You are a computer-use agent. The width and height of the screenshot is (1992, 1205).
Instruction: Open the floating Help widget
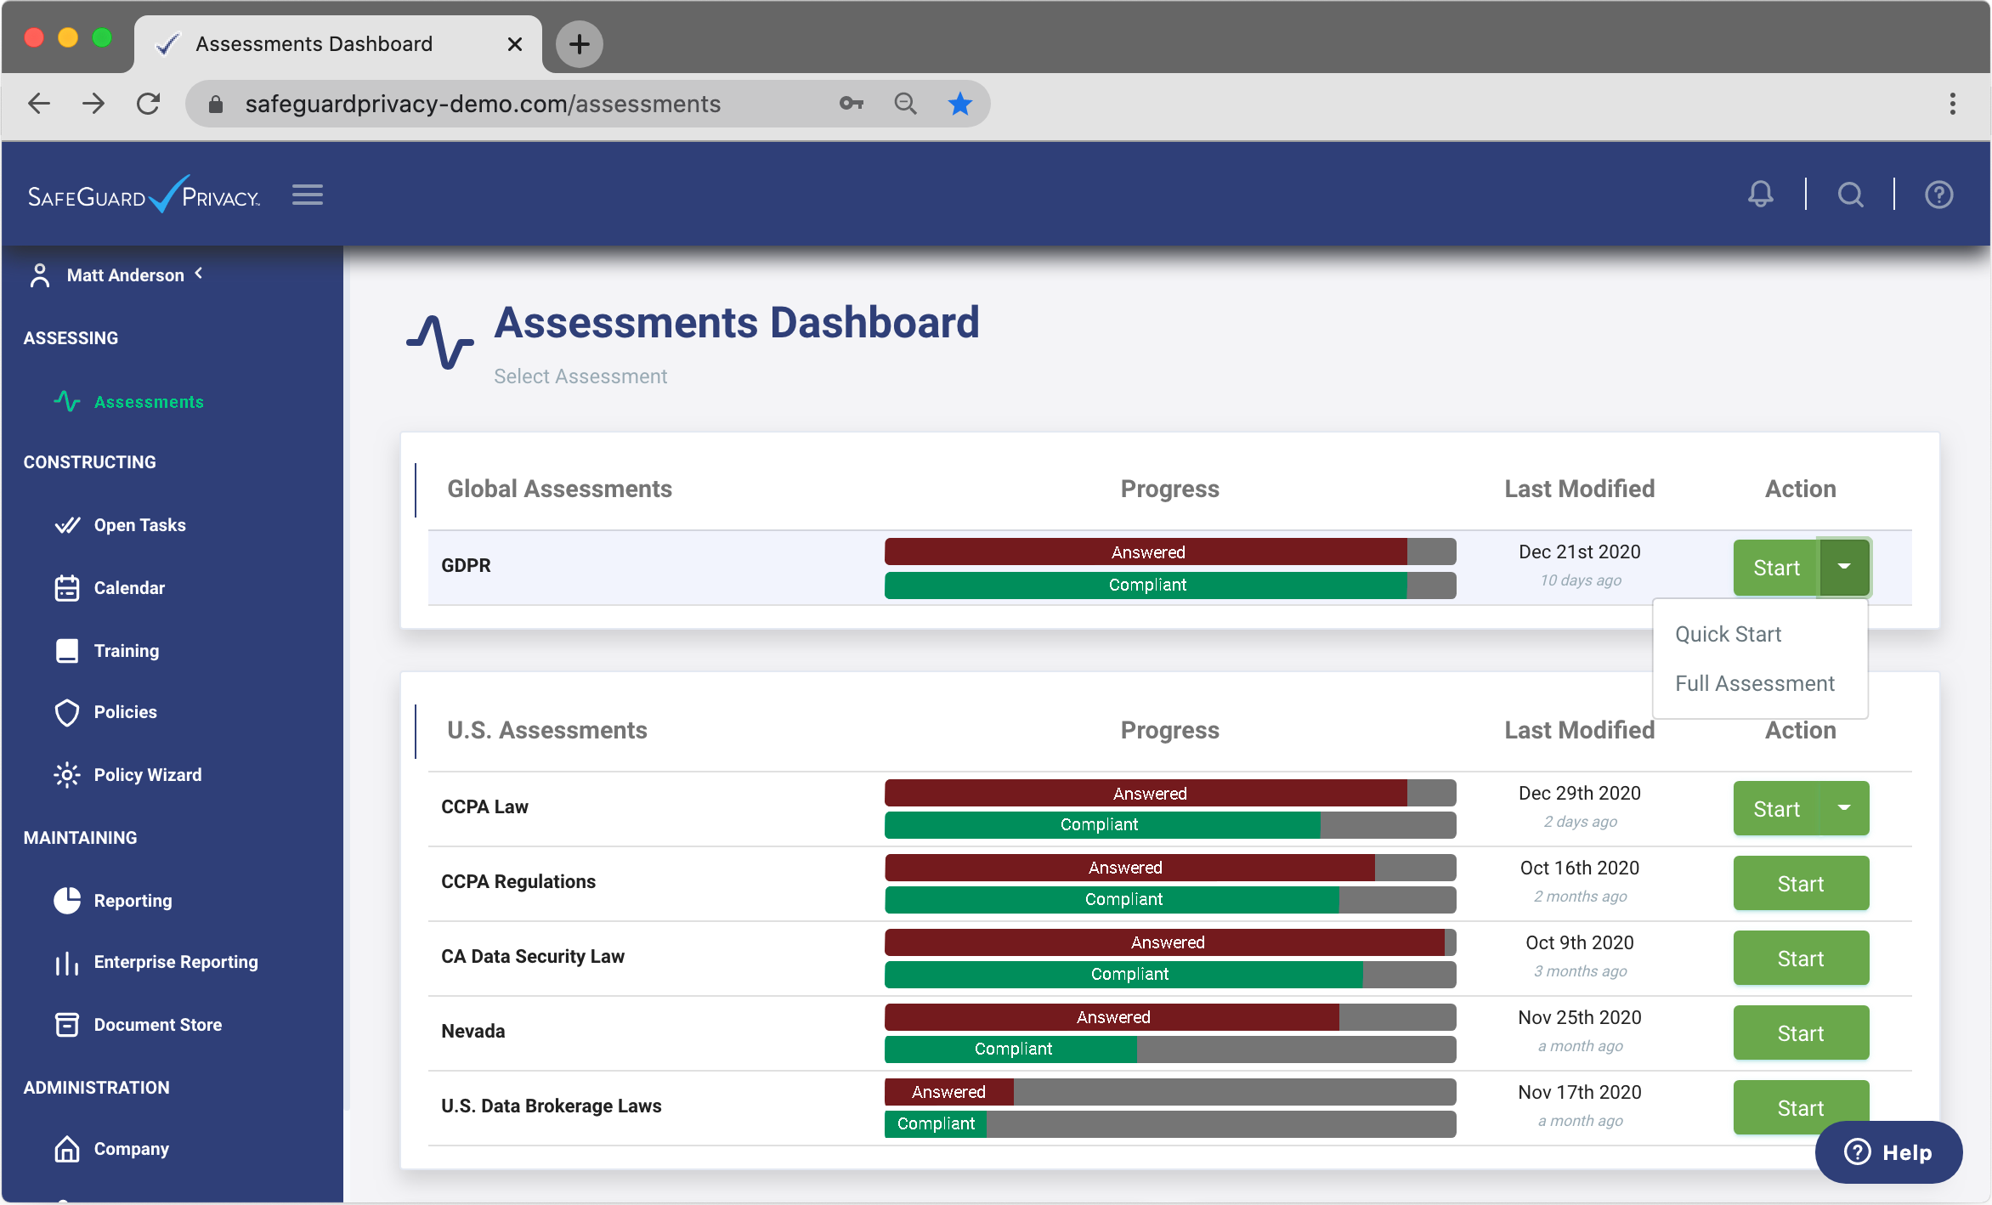pyautogui.click(x=1887, y=1152)
